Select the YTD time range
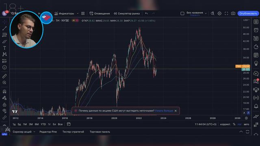Image resolution: width=260 pixels, height=146 pixels. coord(43,124)
